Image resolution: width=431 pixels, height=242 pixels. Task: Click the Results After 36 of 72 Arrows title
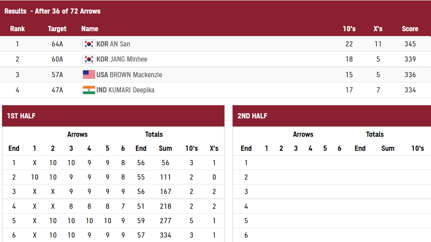(x=52, y=11)
